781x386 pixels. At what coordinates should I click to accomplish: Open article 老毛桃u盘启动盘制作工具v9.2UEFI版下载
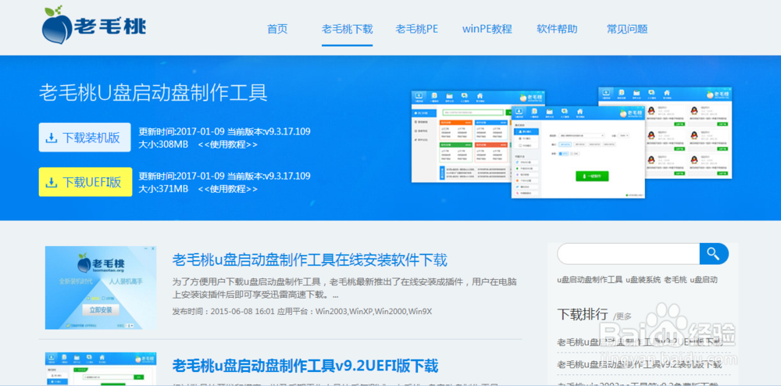[x=305, y=366]
